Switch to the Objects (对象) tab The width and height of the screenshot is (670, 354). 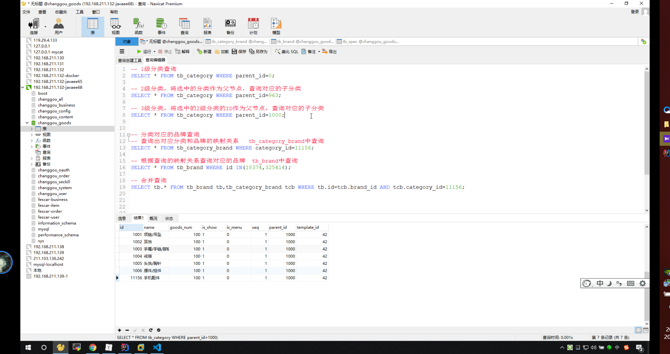coord(127,41)
